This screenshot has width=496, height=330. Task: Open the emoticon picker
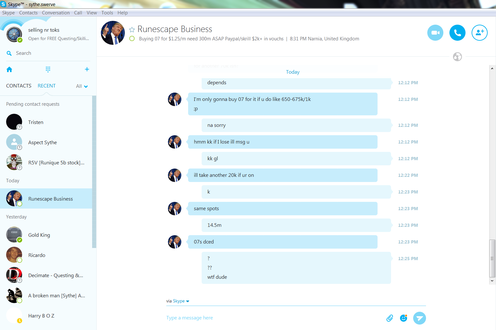(404, 318)
